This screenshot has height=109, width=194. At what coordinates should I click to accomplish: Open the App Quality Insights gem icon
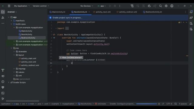3,88
